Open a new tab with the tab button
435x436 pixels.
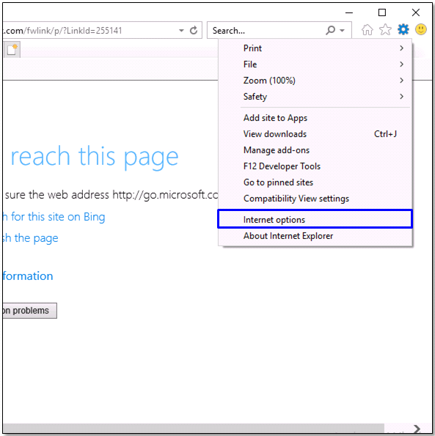pos(12,50)
